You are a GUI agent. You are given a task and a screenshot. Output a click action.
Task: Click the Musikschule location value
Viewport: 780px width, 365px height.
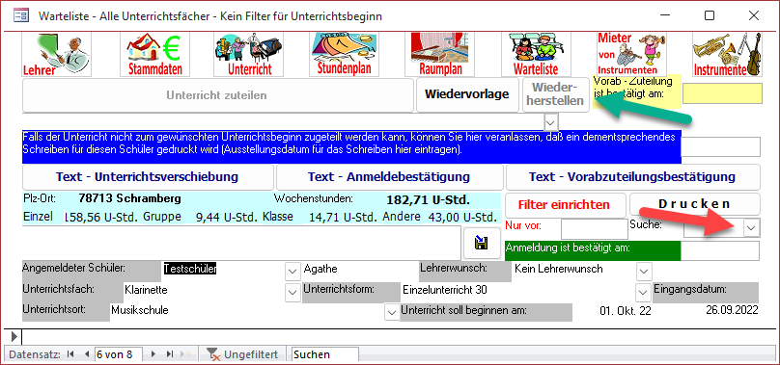click(140, 310)
